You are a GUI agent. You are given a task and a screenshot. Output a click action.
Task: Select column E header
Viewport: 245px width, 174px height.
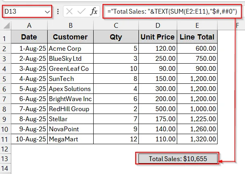(197, 25)
